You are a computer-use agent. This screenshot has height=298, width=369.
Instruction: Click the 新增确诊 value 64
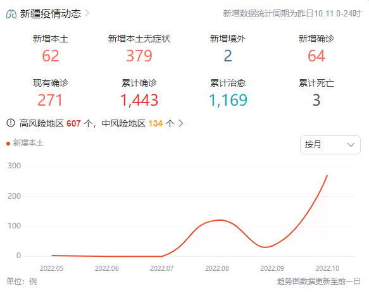point(316,56)
